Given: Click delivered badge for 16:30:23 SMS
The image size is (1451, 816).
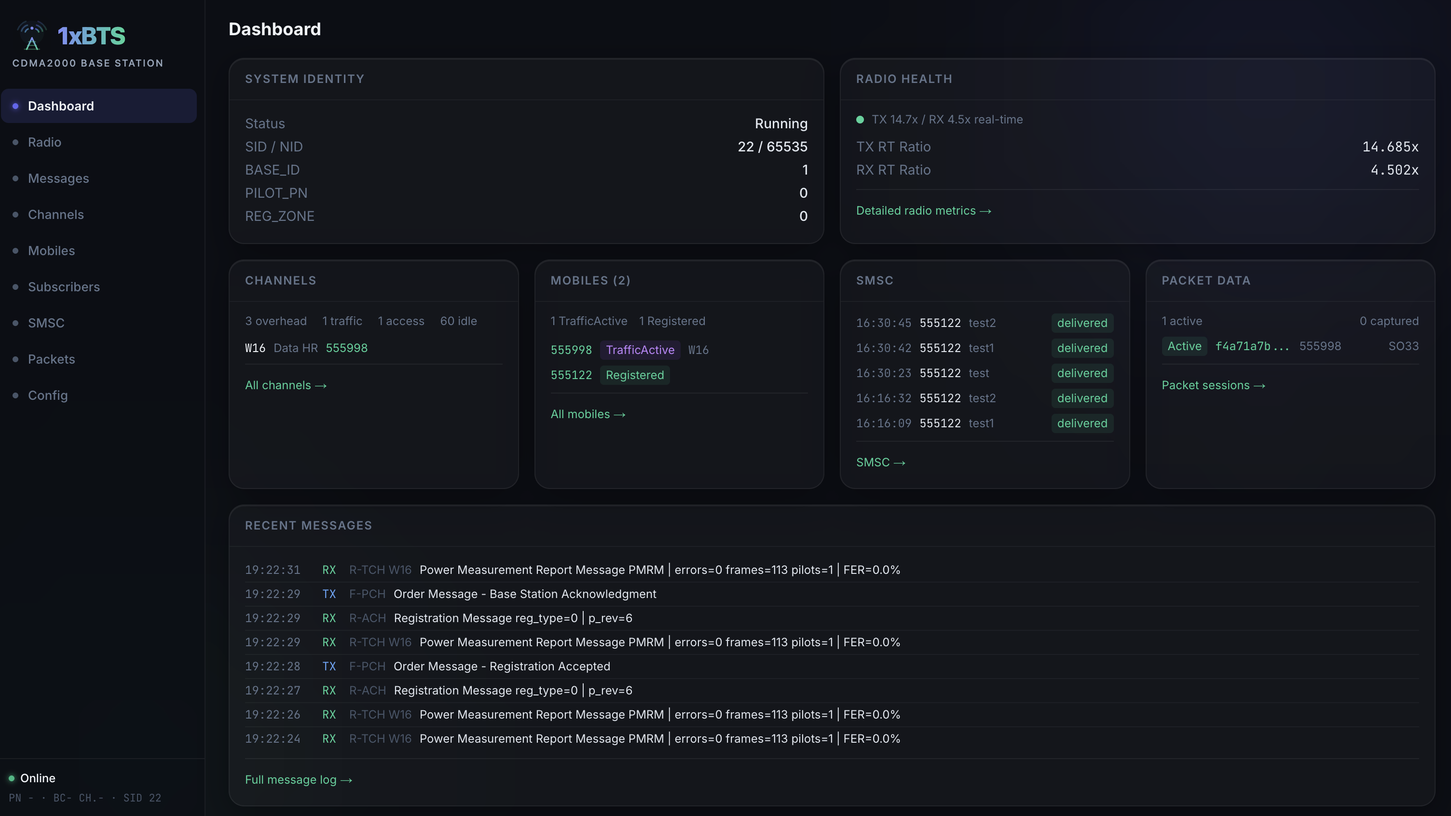Looking at the screenshot, I should pos(1082,373).
